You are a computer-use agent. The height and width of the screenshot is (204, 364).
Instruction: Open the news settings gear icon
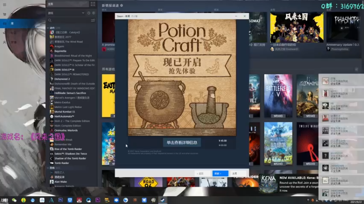pyautogui.click(x=121, y=5)
